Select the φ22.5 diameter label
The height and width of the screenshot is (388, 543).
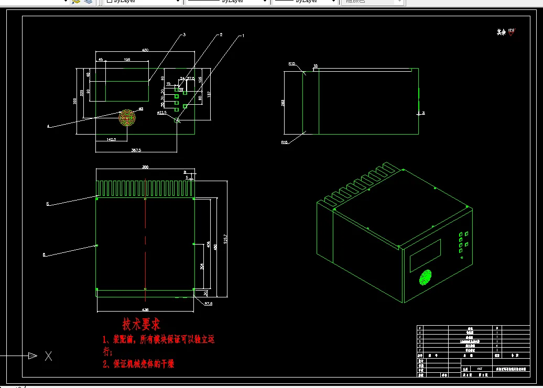tap(162, 113)
